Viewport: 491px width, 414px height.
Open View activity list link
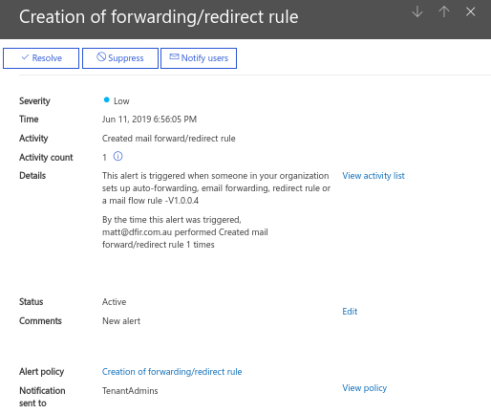(x=374, y=176)
